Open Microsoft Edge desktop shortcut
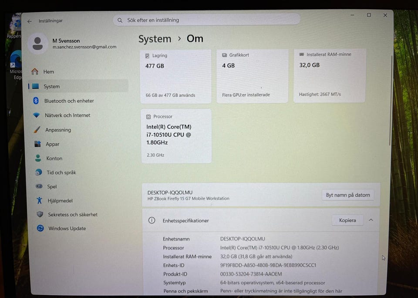Viewport: 418px width, 298px height. click(x=16, y=65)
